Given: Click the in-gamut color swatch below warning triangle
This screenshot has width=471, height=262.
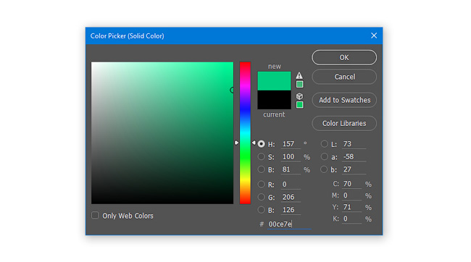Looking at the screenshot, I should click(x=299, y=85).
